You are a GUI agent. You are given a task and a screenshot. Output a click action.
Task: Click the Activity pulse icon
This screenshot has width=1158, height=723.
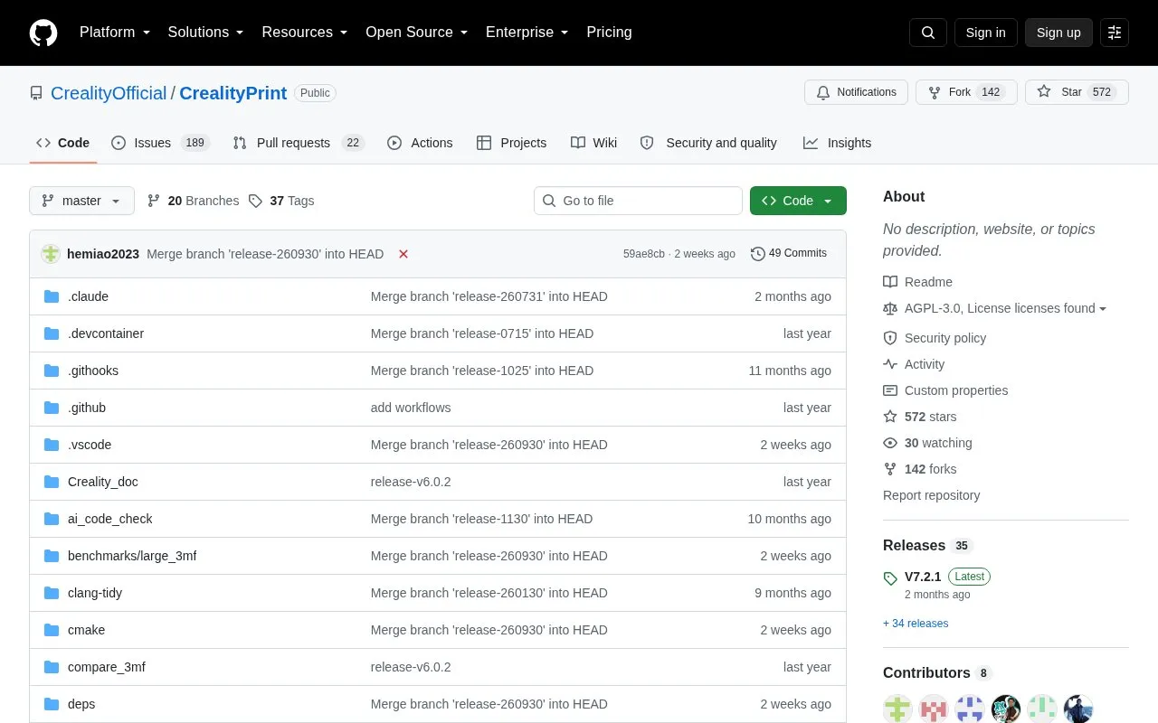pyautogui.click(x=890, y=364)
